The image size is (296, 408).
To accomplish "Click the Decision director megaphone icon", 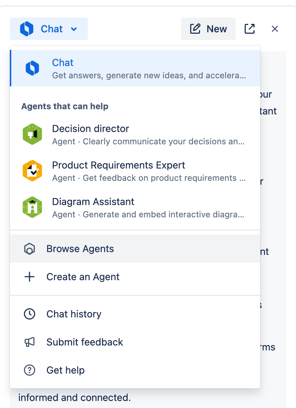I will point(32,134).
